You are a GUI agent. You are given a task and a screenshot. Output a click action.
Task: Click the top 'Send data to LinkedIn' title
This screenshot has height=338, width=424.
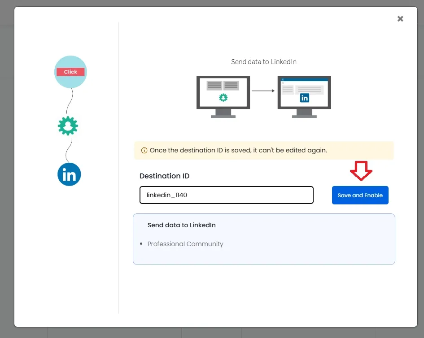click(x=264, y=61)
